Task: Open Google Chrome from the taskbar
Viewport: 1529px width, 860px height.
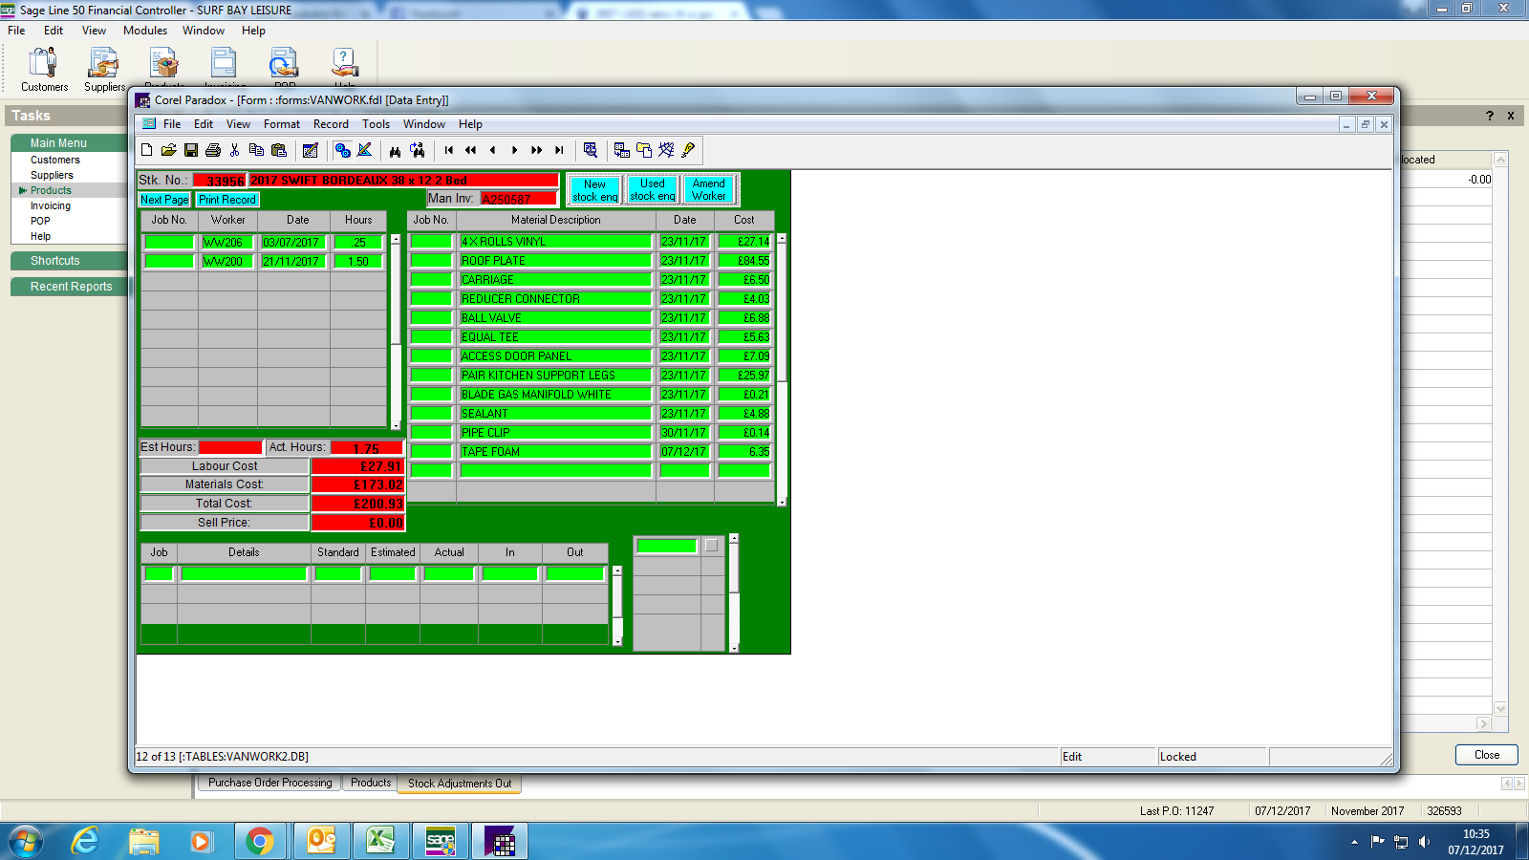Action: [x=259, y=841]
